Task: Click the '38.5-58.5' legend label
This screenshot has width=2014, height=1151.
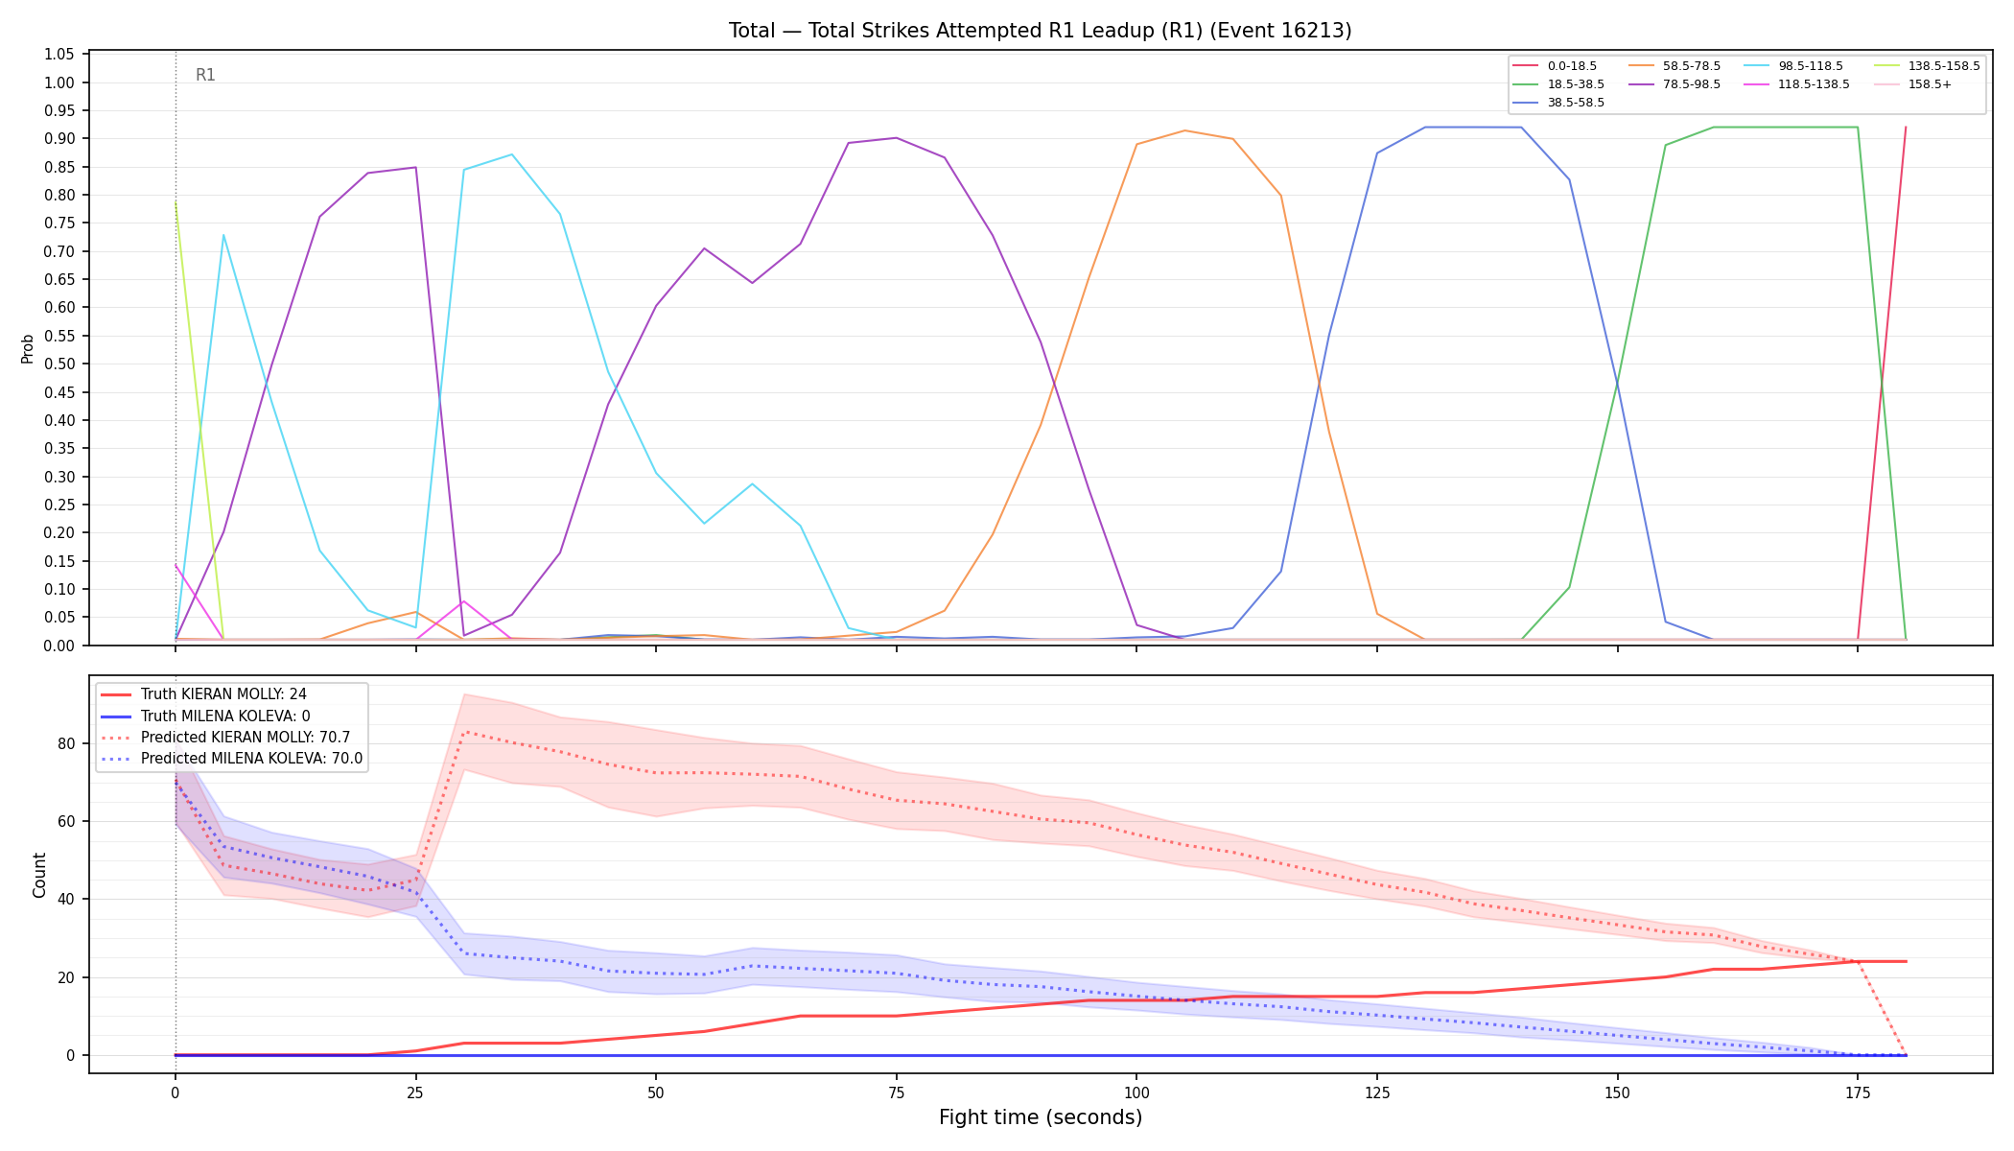Action: pos(1576,103)
